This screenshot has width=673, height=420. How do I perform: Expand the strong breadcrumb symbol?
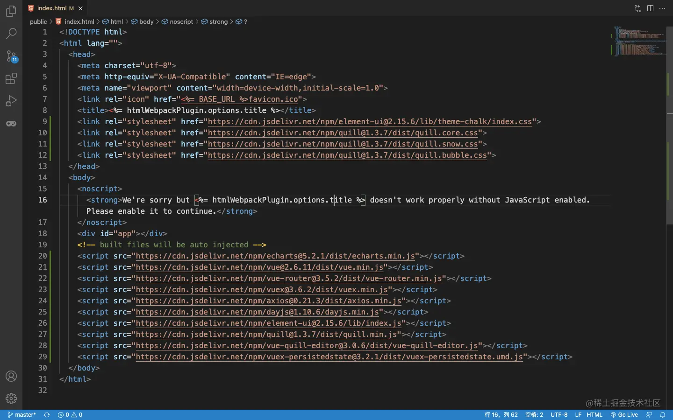click(x=215, y=21)
